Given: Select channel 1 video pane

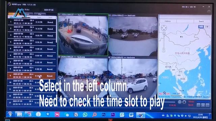Looking at the screenshot, I should coord(83,35).
